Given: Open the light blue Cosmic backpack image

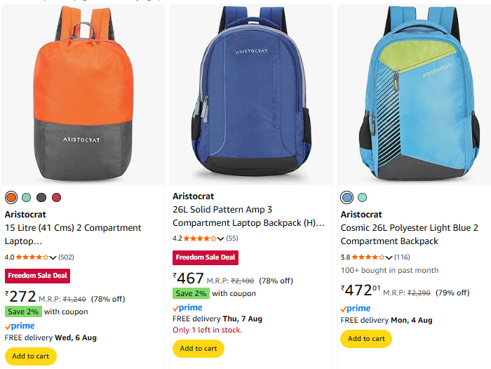Looking at the screenshot, I should pyautogui.click(x=414, y=96).
